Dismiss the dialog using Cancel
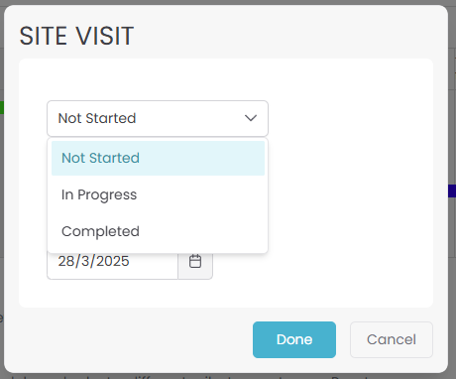The width and height of the screenshot is (456, 379). [x=392, y=339]
